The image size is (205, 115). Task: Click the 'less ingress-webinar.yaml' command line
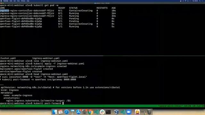pos(34,61)
